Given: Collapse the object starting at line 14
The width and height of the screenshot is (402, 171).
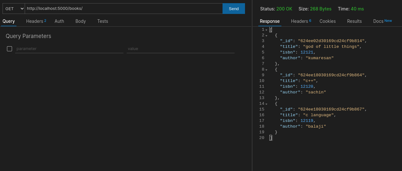Looking at the screenshot, I should [267, 104].
